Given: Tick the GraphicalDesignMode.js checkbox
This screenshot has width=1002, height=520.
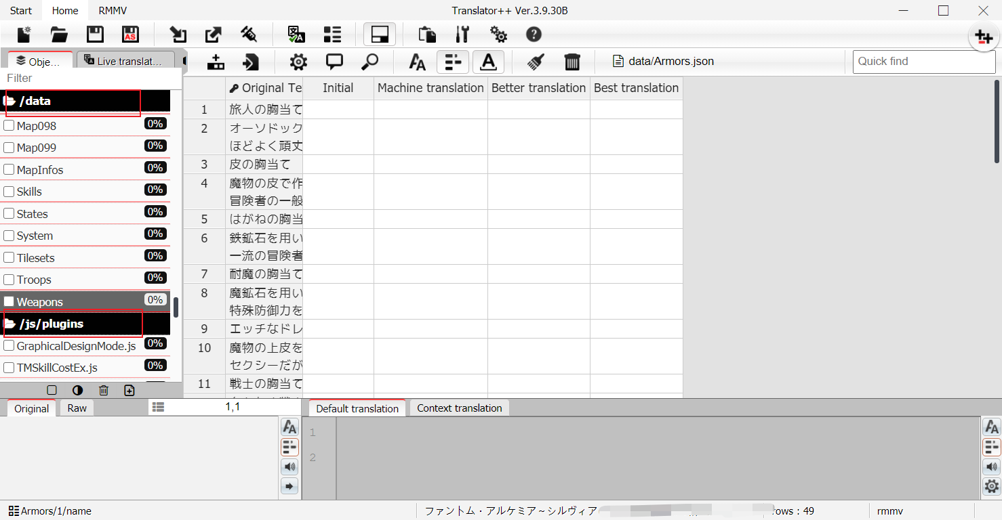Looking at the screenshot, I should click(x=9, y=345).
